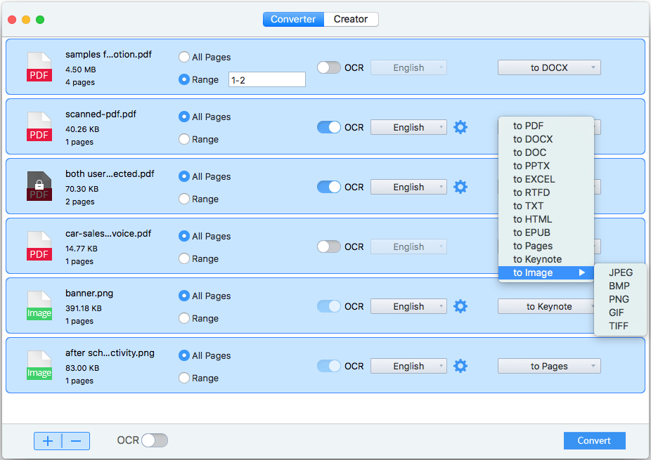This screenshot has width=651, height=460.
Task: Click the Image icon for after sch...ctivity.png
Action: tap(39, 365)
